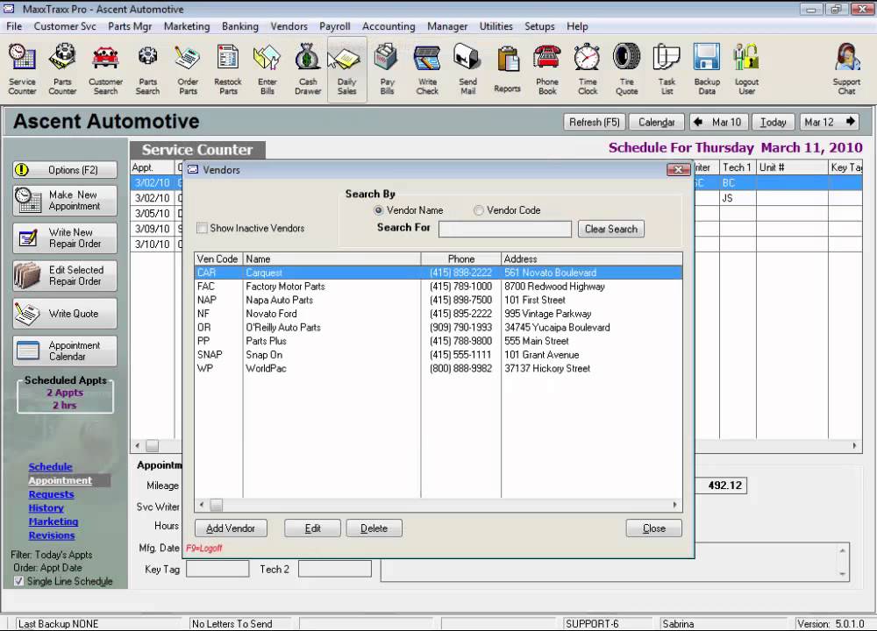Open Options (F2) in the sidebar
The width and height of the screenshot is (877, 631).
point(65,170)
